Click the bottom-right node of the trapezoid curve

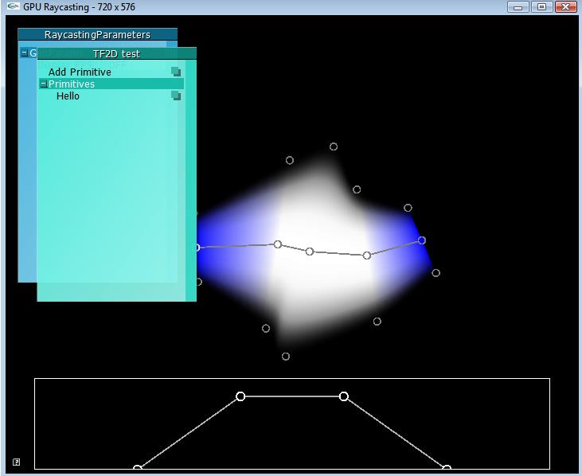(447, 469)
